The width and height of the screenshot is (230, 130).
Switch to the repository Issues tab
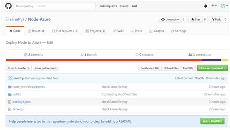click(36, 31)
